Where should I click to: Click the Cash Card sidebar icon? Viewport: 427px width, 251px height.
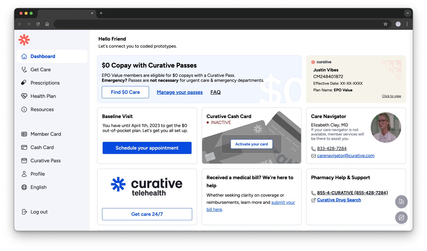[24, 147]
